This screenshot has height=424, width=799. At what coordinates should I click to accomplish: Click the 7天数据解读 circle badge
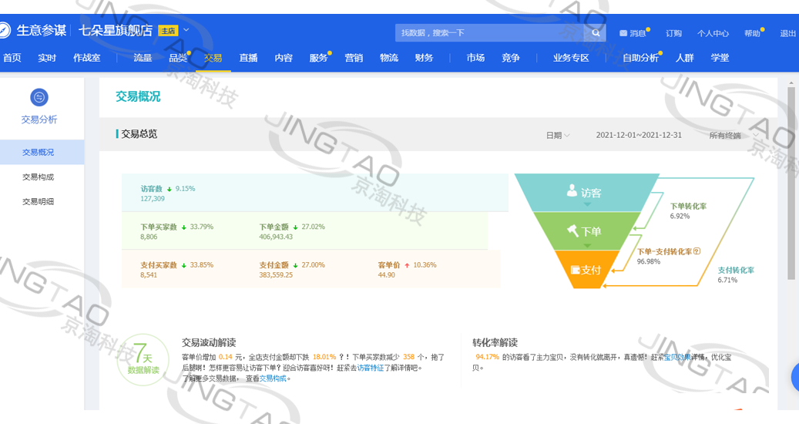tap(143, 361)
